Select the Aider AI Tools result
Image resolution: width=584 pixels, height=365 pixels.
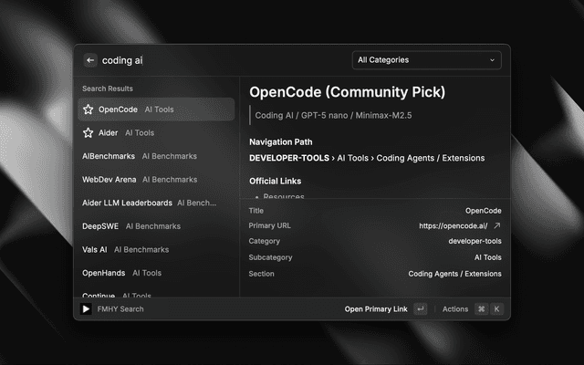pos(156,132)
